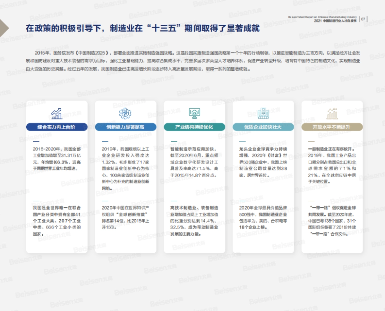
Task: Select the 产业结构持续优化 header pill
Action: point(194,127)
